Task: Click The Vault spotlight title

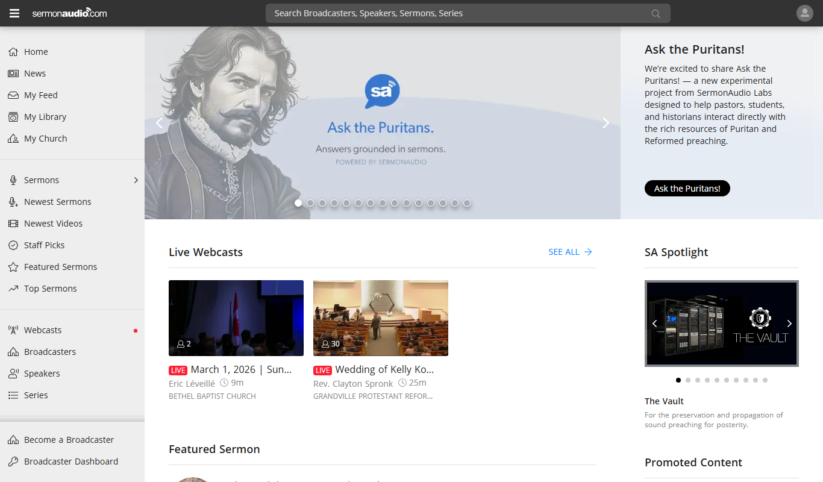Action: coord(664,401)
